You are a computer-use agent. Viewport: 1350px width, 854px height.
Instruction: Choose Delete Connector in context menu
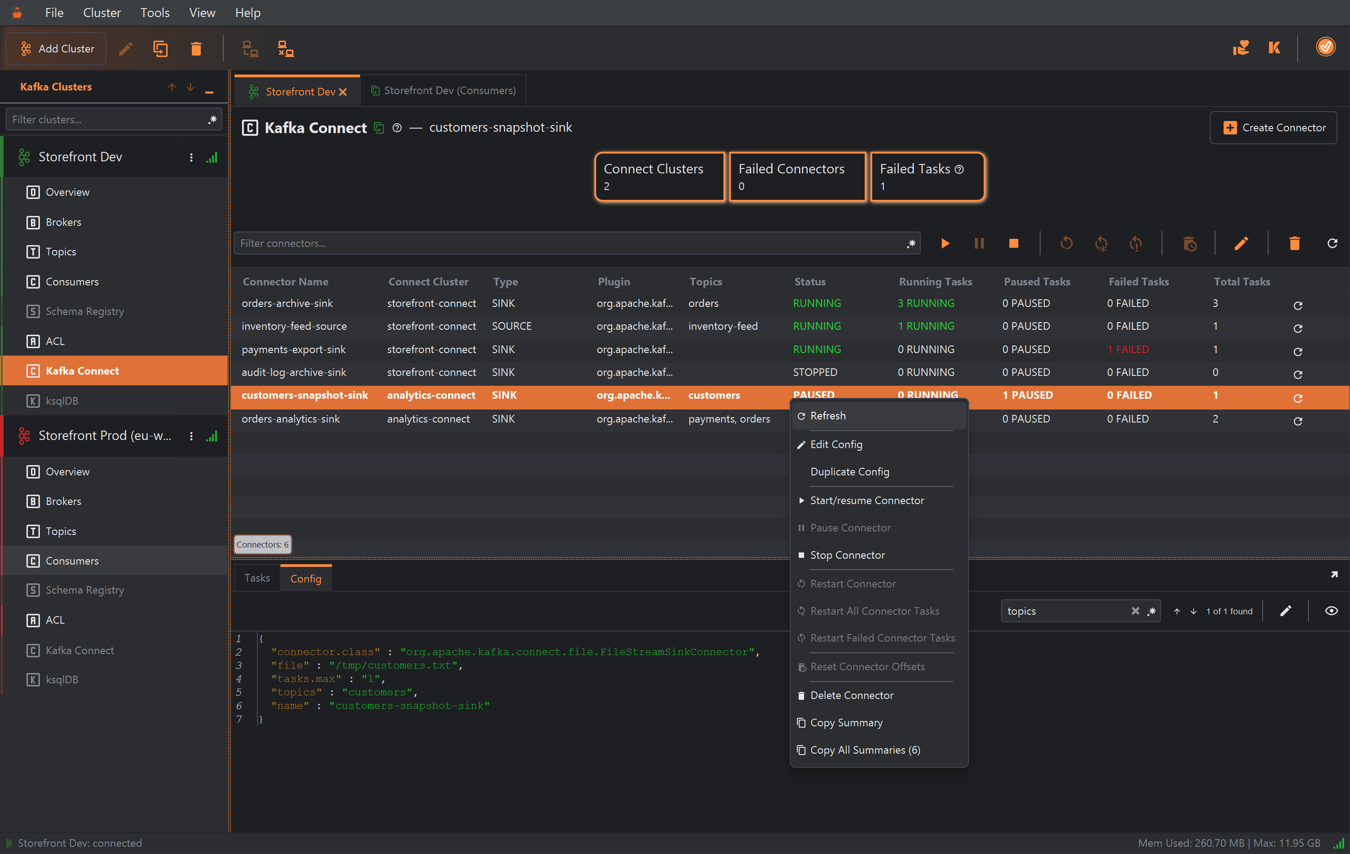(878, 695)
